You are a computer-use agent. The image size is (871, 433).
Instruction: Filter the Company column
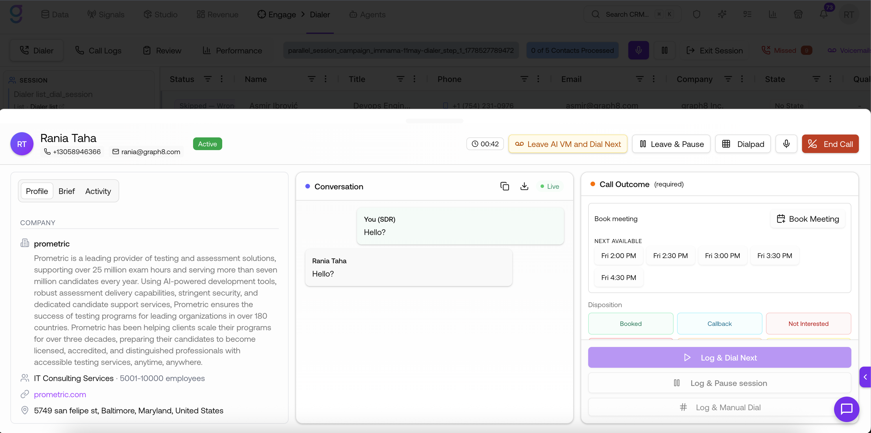pyautogui.click(x=728, y=79)
